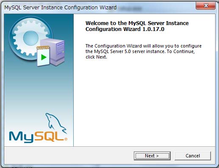Click the empty white content area

144,102
